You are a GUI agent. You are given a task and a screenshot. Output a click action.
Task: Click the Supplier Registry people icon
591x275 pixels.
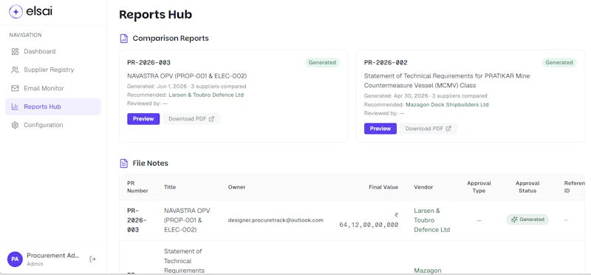pyautogui.click(x=15, y=69)
